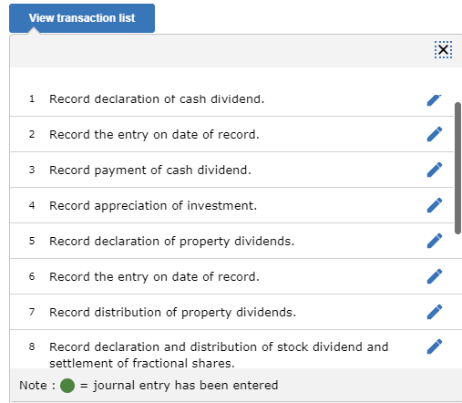The image size is (462, 403).
Task: Edit distribution of property dividends entry
Action: pyautogui.click(x=434, y=312)
